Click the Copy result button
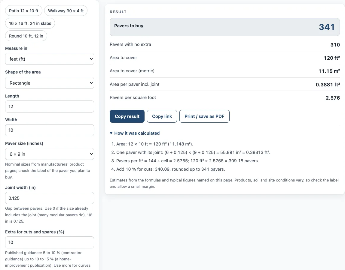The width and height of the screenshot is (345, 270). (x=127, y=116)
